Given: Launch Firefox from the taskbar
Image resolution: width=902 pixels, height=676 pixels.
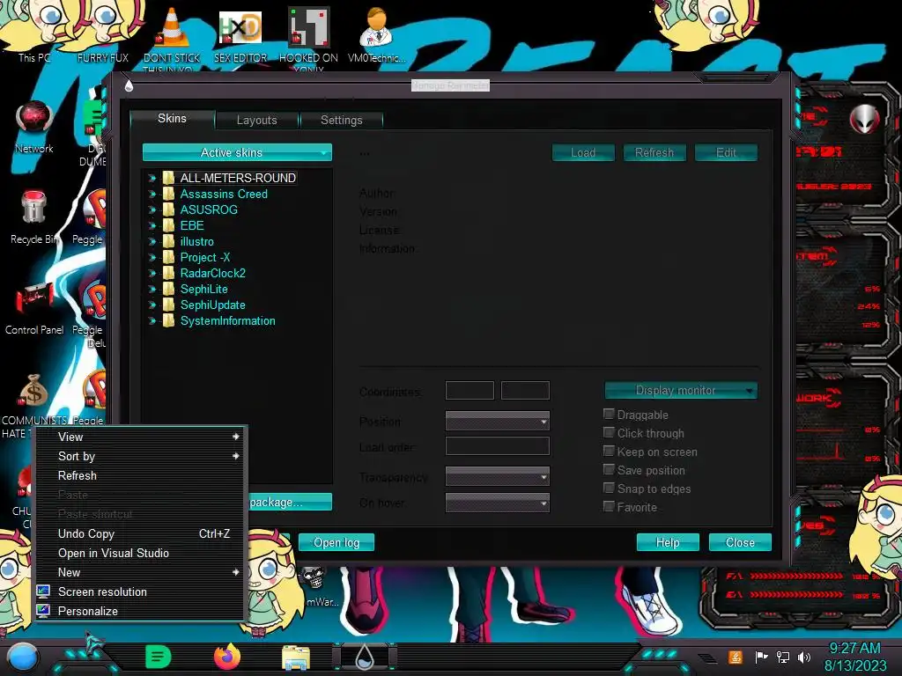Looking at the screenshot, I should 227,657.
